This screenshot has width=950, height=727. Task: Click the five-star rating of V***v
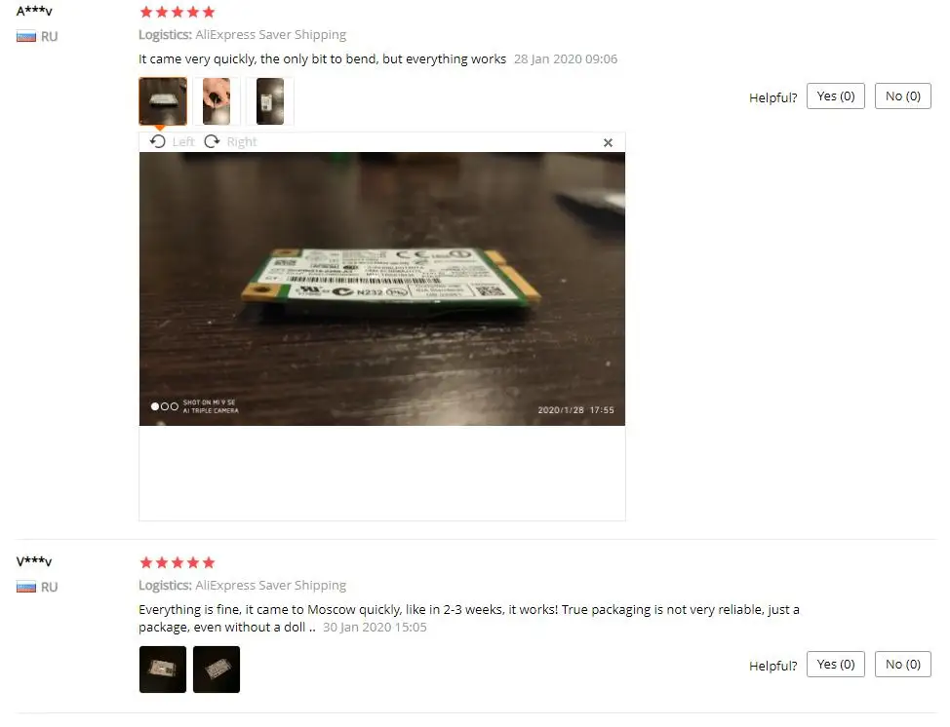(178, 562)
